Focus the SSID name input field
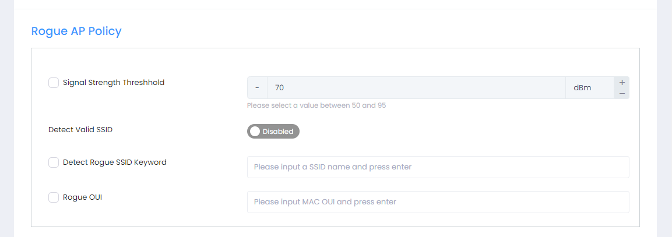 point(438,167)
